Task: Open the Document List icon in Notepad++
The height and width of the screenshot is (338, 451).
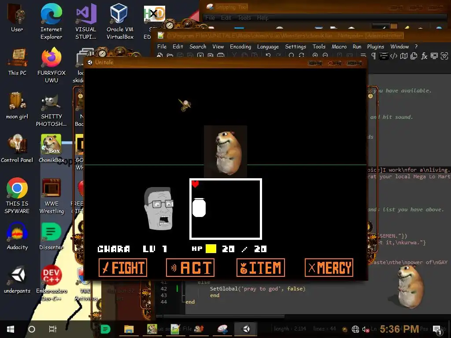Action: pos(414,56)
